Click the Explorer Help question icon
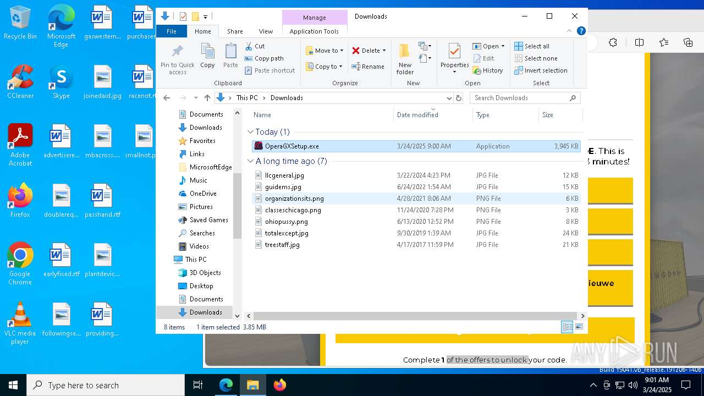704x396 pixels. tap(581, 31)
